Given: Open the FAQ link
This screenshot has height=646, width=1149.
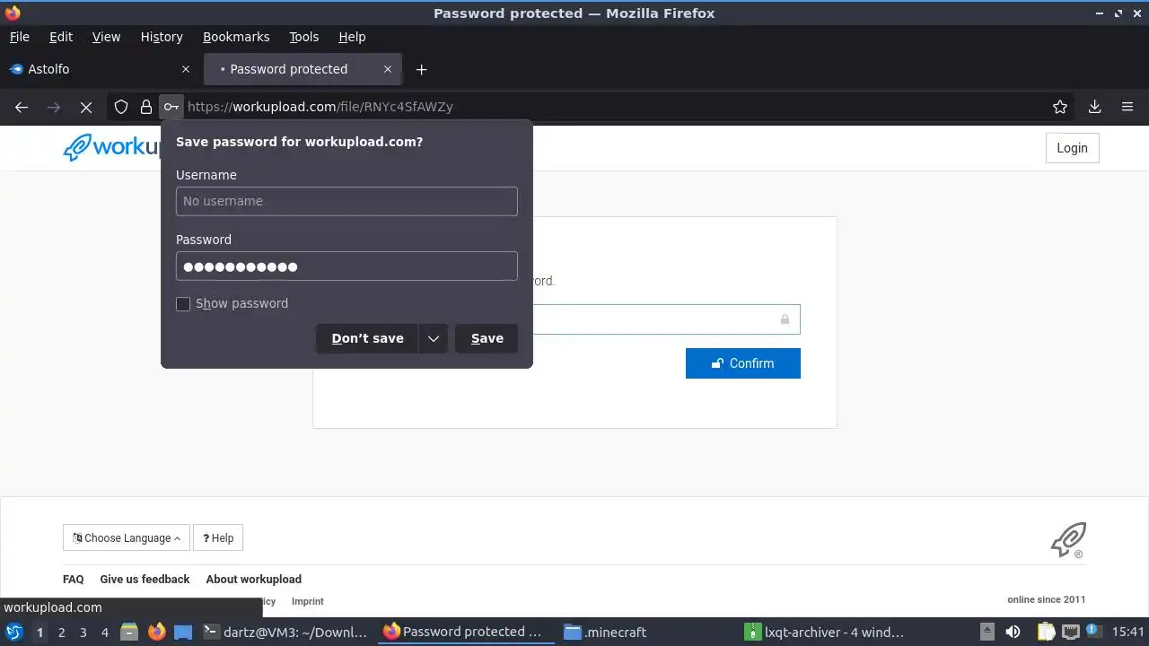Looking at the screenshot, I should [x=73, y=579].
